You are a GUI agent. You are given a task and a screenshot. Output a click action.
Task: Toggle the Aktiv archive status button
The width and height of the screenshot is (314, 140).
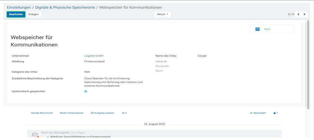(272, 29)
